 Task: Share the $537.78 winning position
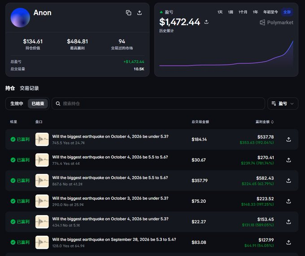click(x=289, y=139)
